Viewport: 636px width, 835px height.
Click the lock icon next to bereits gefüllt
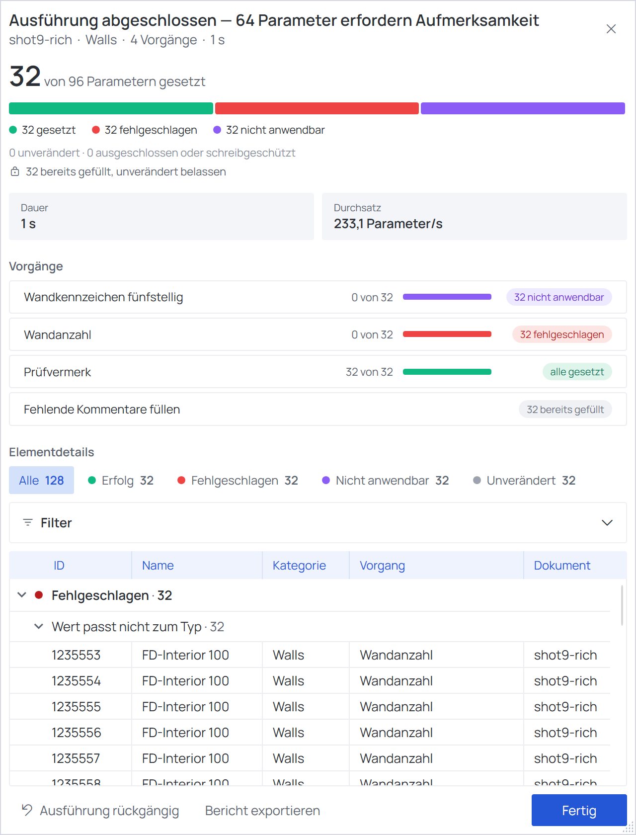pyautogui.click(x=15, y=171)
